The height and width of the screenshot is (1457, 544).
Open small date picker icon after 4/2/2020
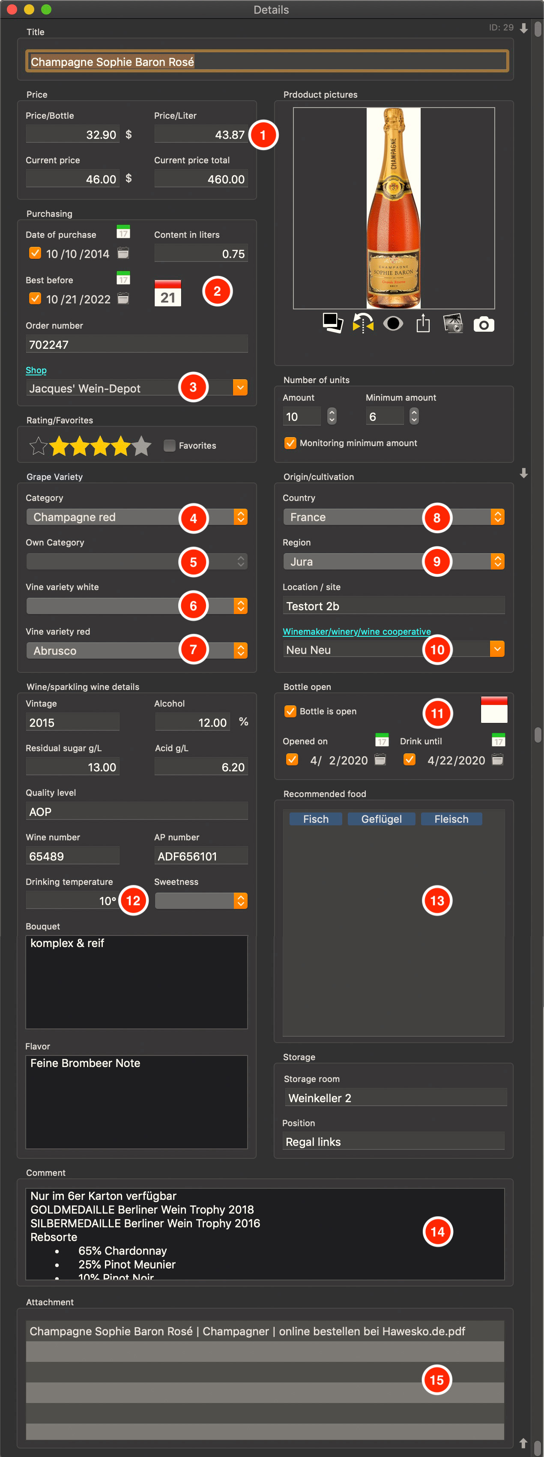(380, 760)
